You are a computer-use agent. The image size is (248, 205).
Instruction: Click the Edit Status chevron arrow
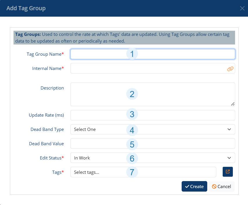pos(229,158)
